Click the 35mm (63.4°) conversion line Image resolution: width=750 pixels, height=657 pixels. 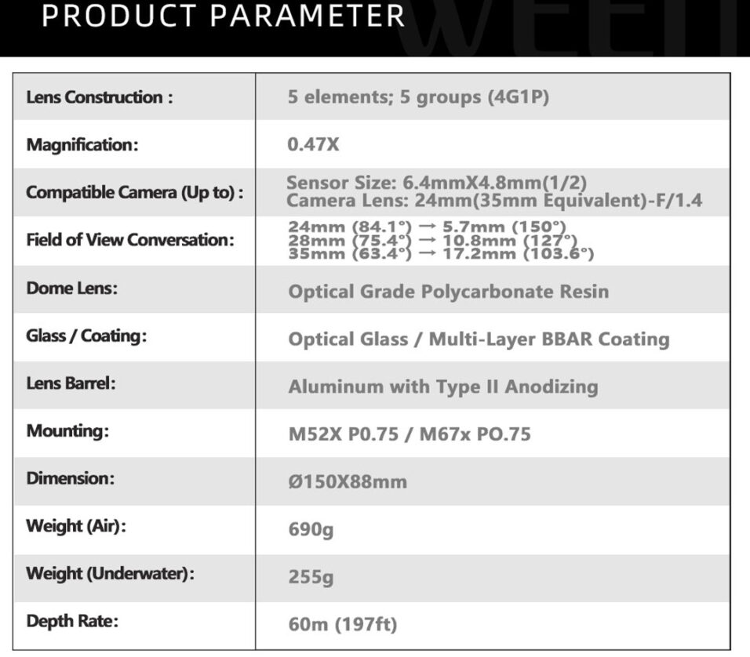tap(441, 253)
